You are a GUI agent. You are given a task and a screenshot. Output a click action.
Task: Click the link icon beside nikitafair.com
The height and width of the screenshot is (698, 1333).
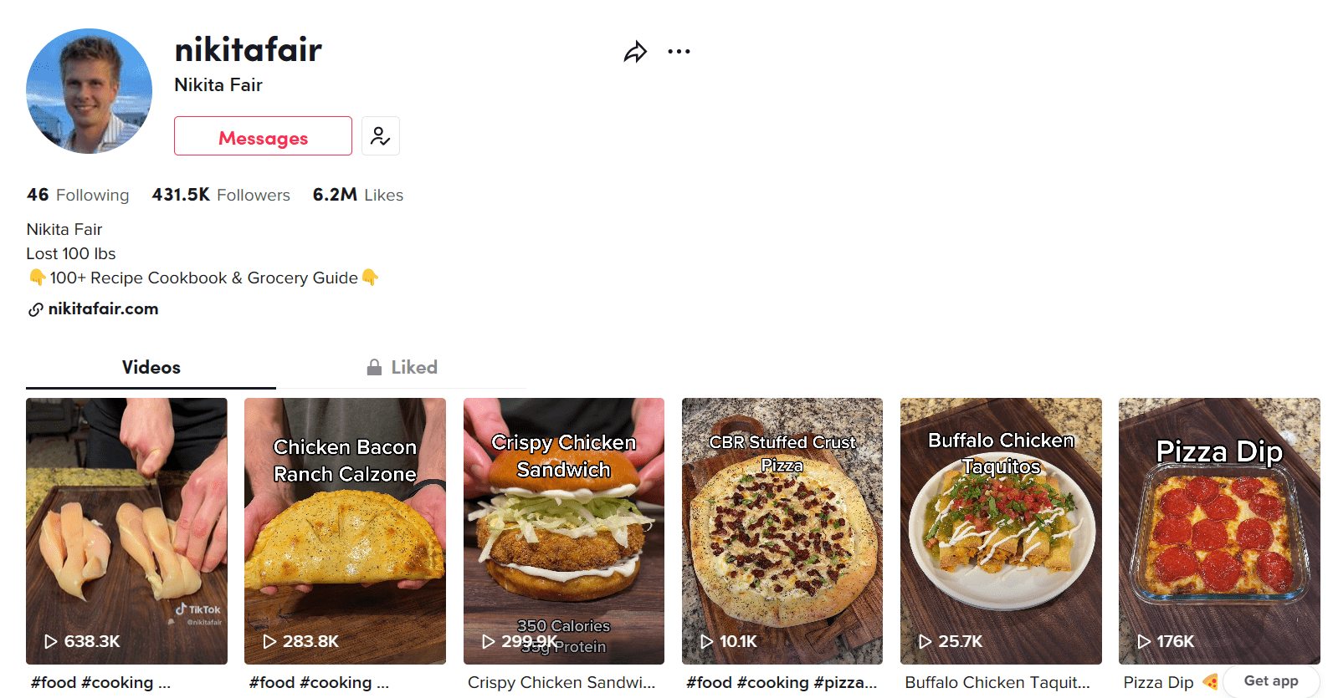[34, 308]
